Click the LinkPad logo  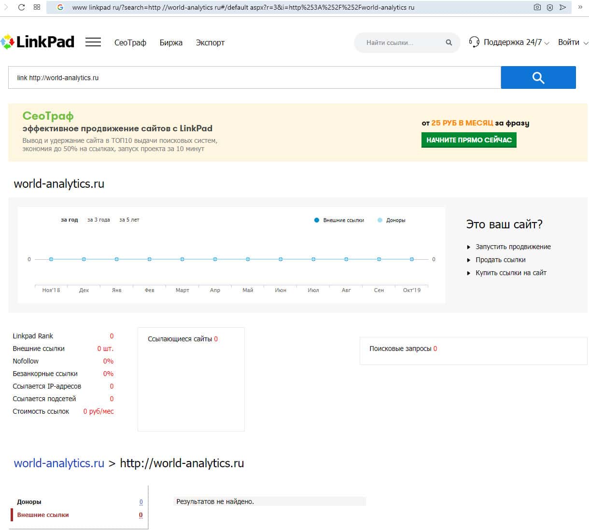(38, 42)
